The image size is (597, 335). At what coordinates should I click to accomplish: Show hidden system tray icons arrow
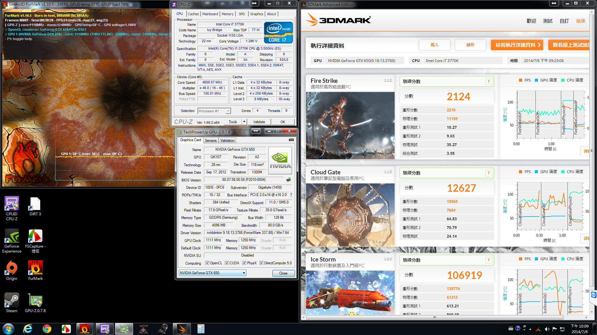530,329
